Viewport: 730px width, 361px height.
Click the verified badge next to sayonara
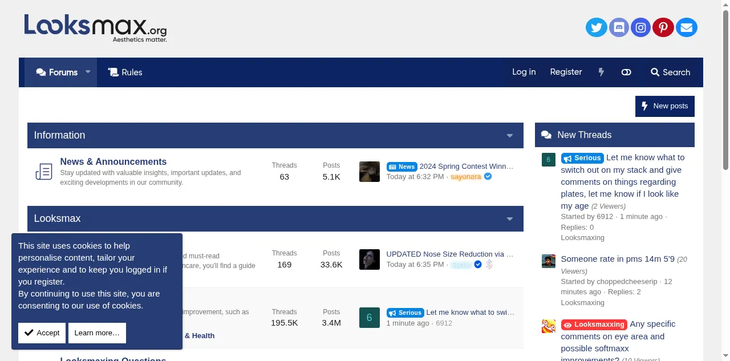488,177
